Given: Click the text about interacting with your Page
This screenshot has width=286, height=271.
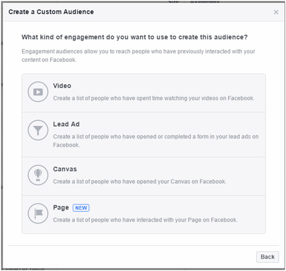Looking at the screenshot, I should tap(146, 220).
